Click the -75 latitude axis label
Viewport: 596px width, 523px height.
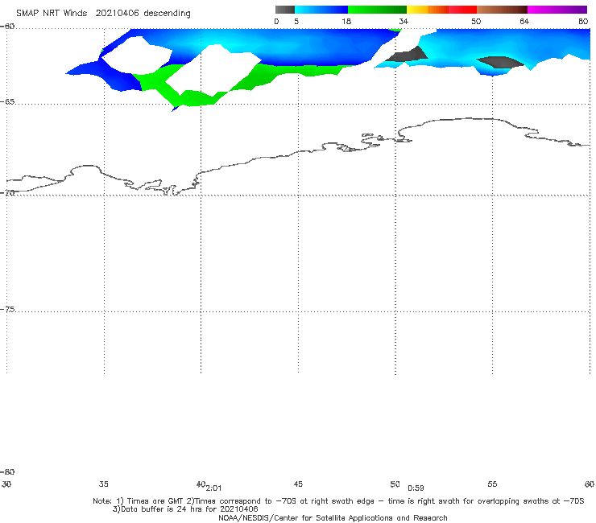(7, 310)
